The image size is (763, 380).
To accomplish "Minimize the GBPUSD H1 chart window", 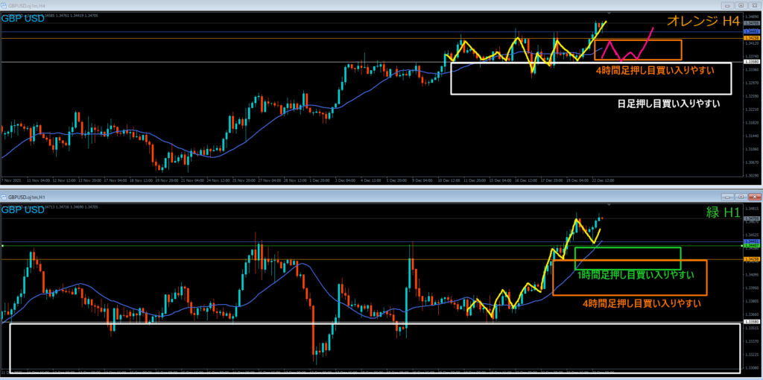I will [x=729, y=197].
